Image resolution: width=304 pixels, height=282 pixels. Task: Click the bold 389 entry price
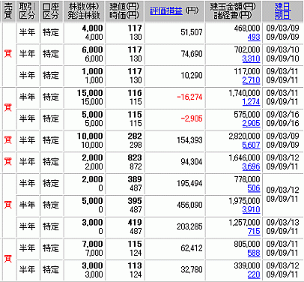coord(135,179)
